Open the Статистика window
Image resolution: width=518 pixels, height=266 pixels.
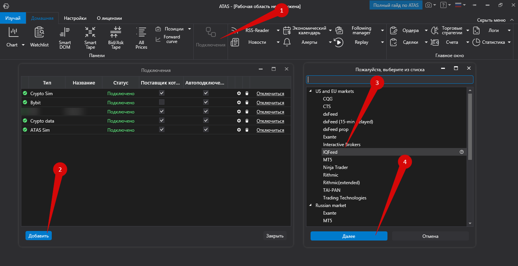(x=489, y=42)
